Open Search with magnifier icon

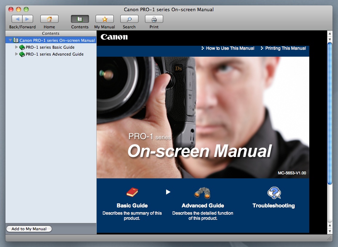[129, 19]
